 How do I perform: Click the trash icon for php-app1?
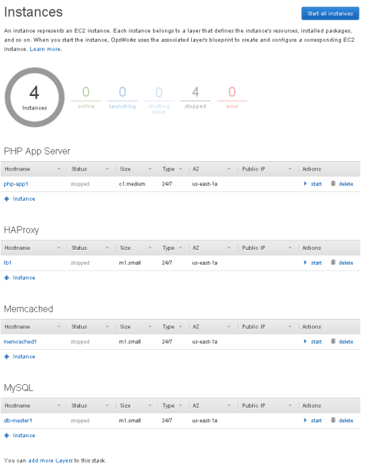(333, 183)
